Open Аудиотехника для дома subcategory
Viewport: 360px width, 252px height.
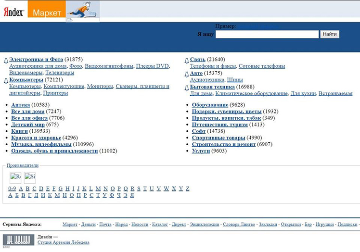coord(38,66)
